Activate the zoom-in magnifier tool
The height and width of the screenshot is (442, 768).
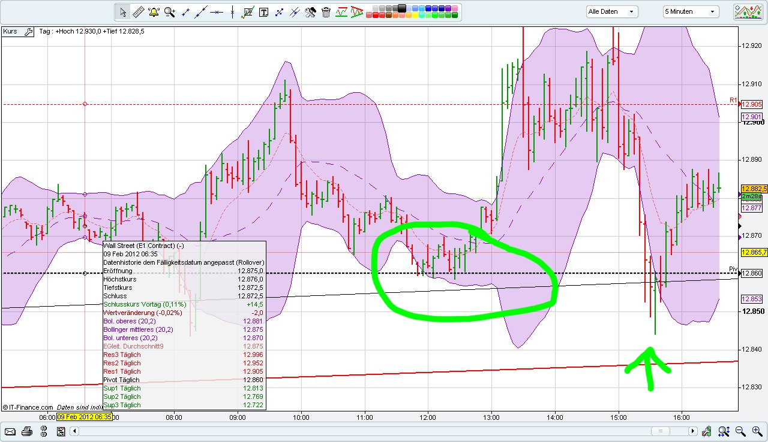point(169,11)
